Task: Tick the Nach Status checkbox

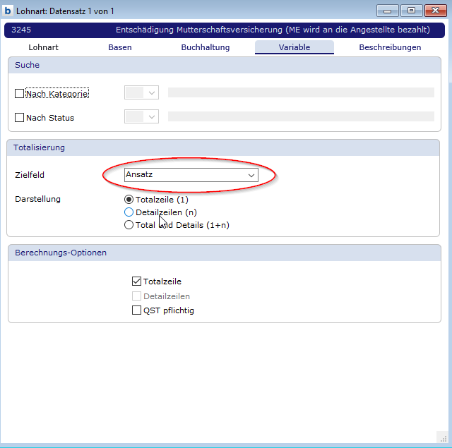Action: tap(20, 118)
